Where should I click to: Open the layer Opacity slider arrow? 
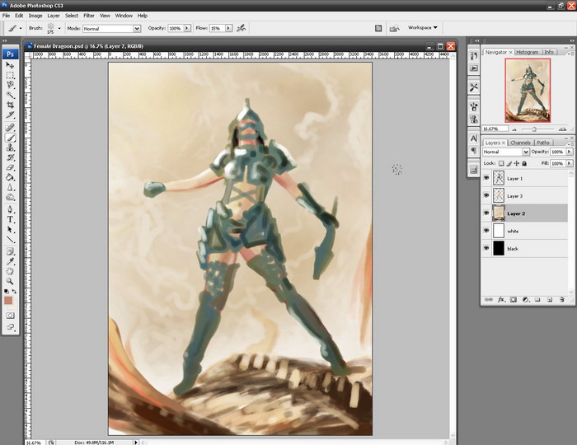click(570, 152)
